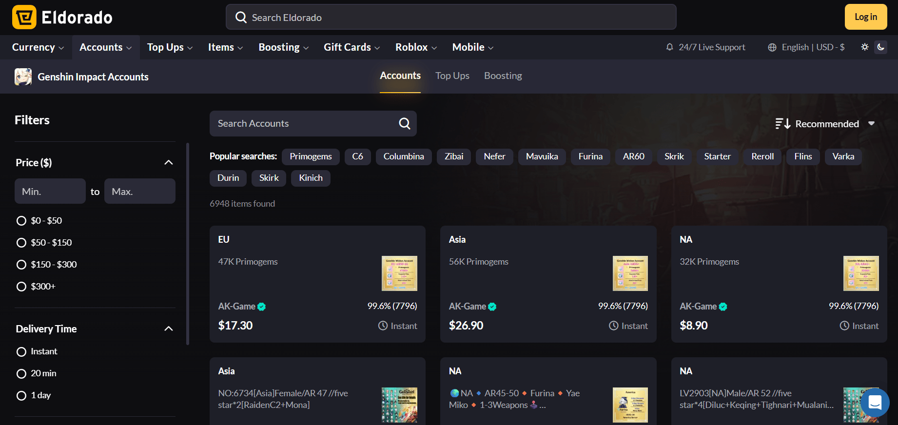Select the $150 - $300 price range
This screenshot has width=898, height=425.
[x=21, y=265]
